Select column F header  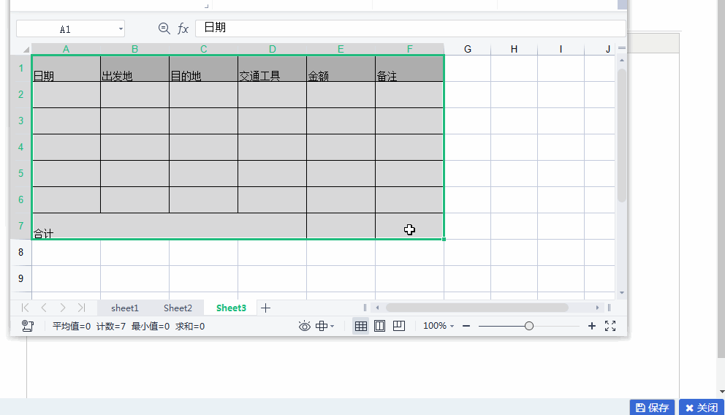pos(410,49)
